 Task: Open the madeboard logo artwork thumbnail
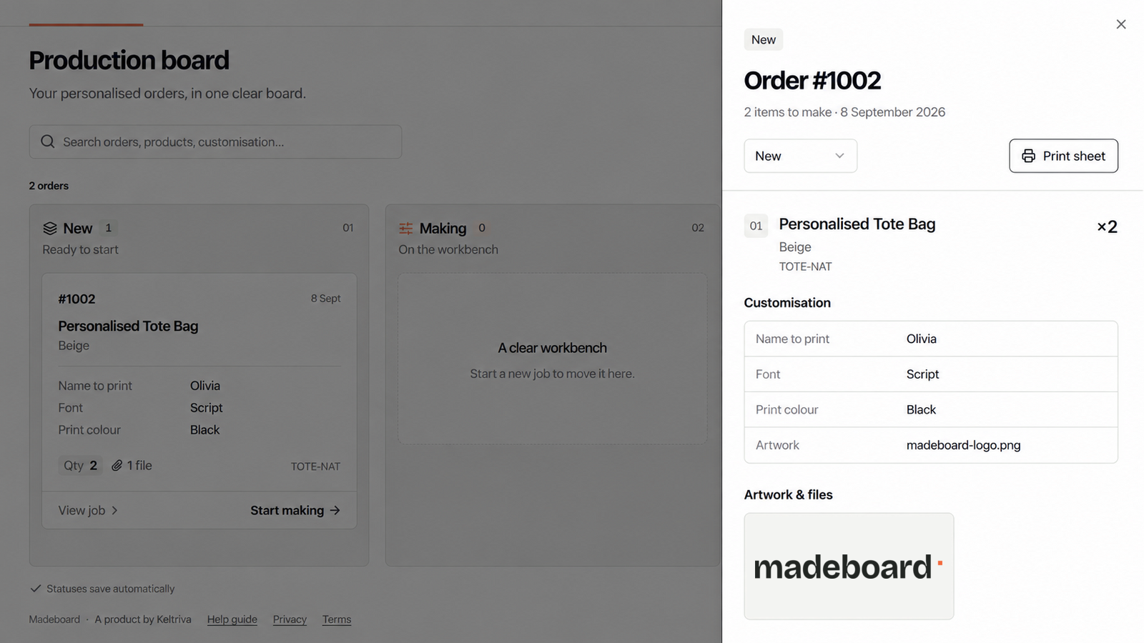(849, 566)
